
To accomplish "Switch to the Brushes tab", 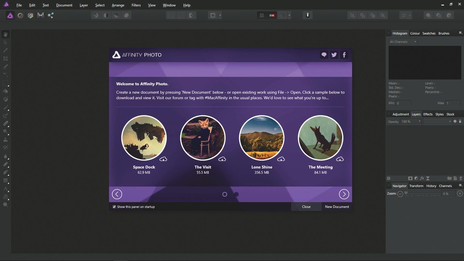I will coord(444,33).
